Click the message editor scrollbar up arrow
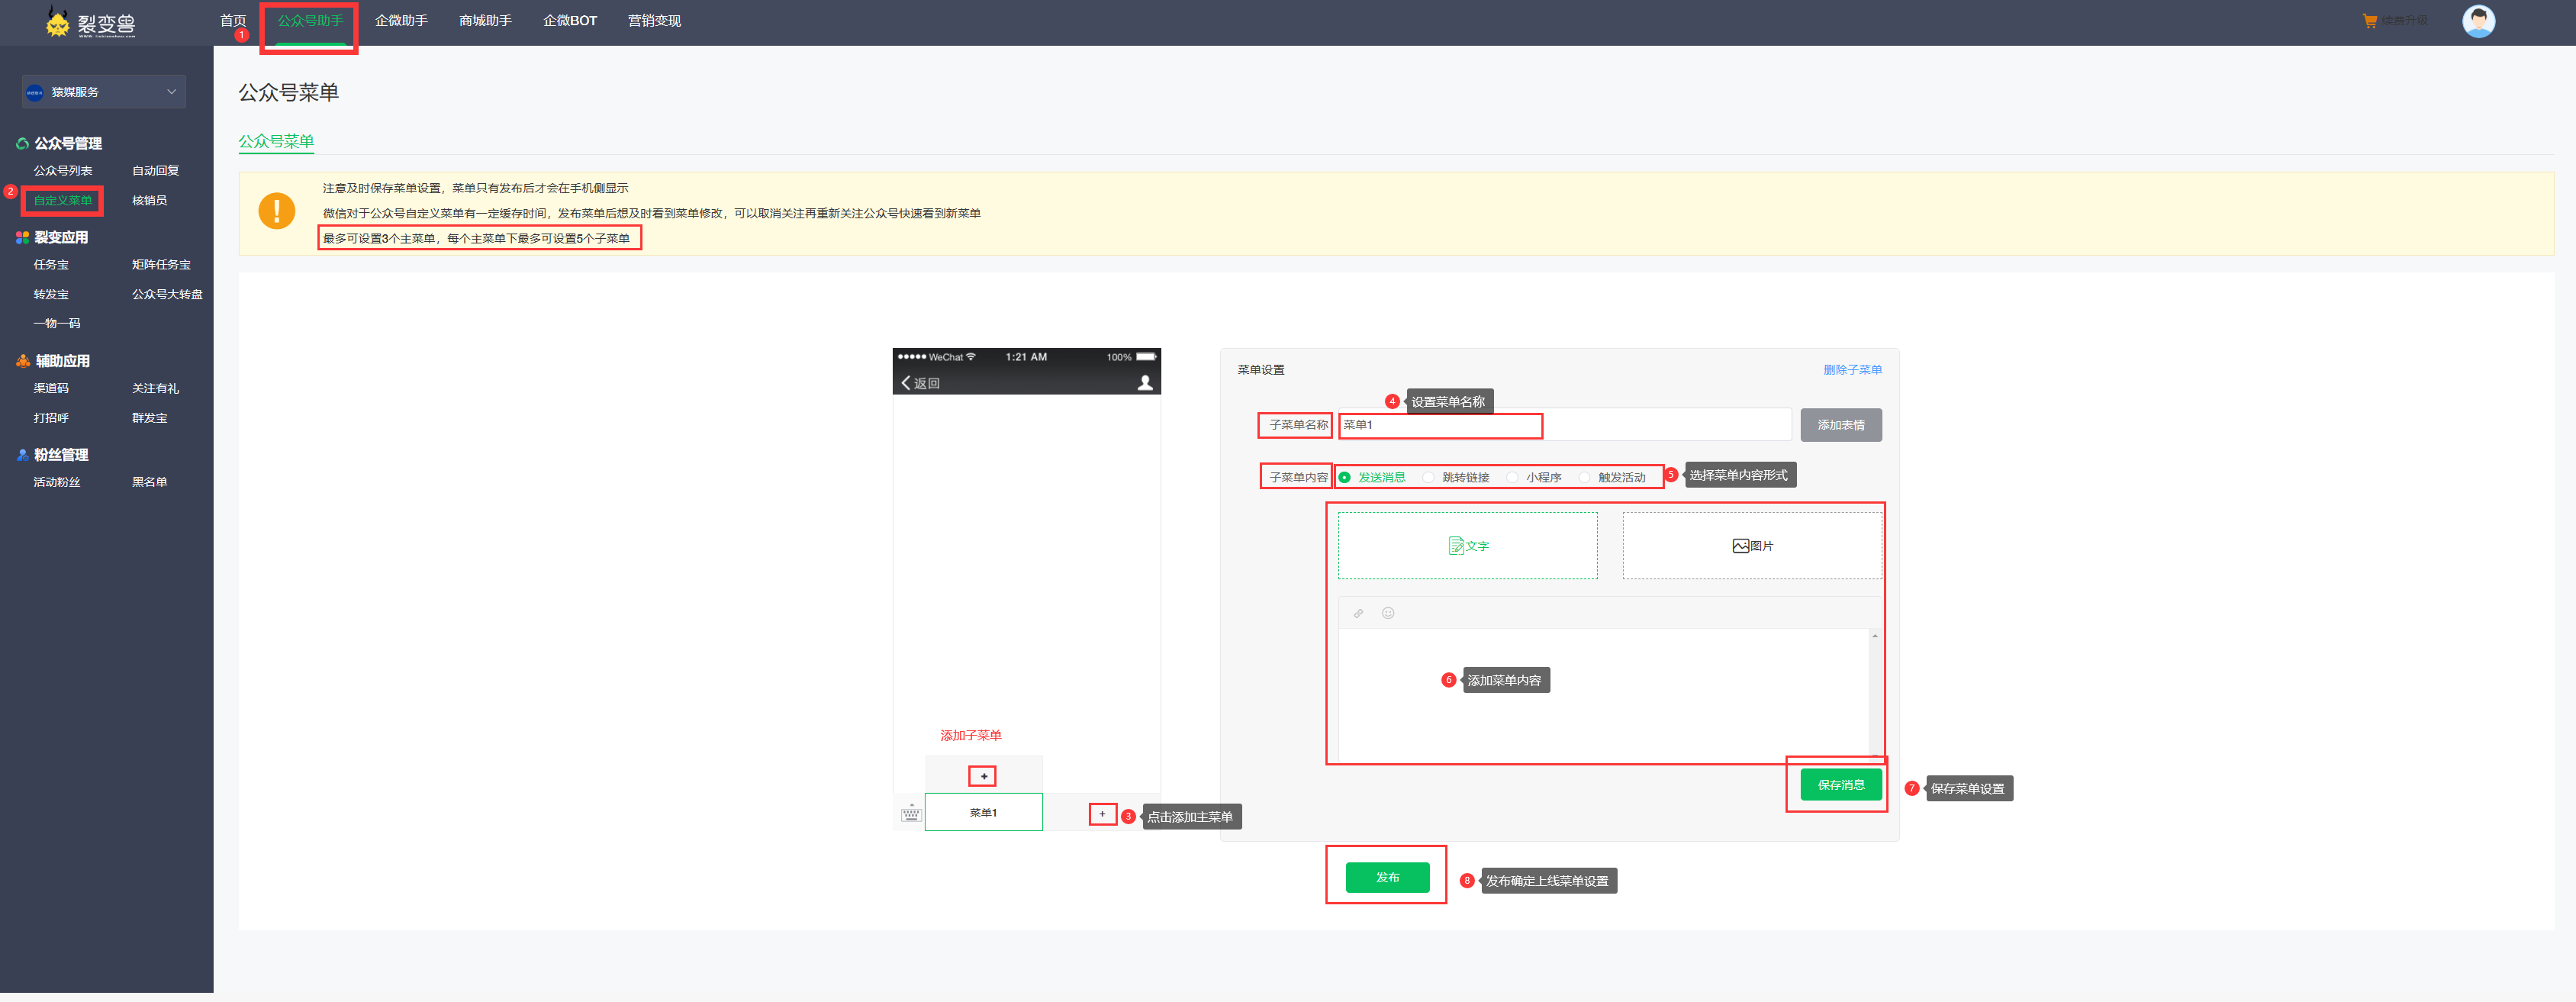This screenshot has height=1002, width=2576. tap(1874, 637)
